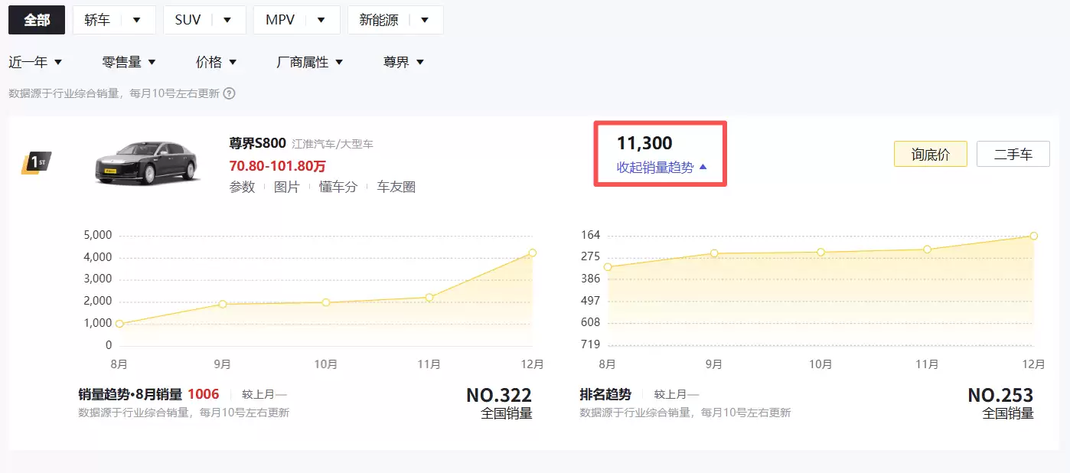The image size is (1070, 473).
Task: Click the 询底价 inquiry button
Action: (x=931, y=154)
